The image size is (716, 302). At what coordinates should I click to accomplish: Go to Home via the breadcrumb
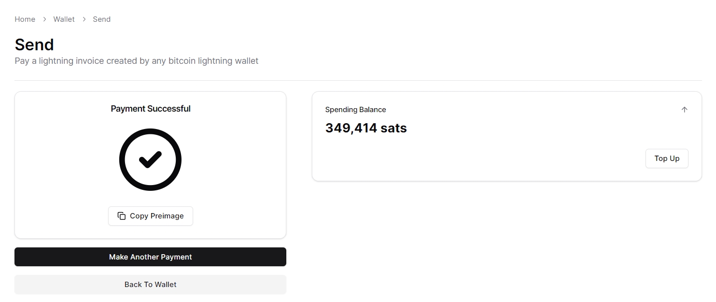click(x=25, y=19)
